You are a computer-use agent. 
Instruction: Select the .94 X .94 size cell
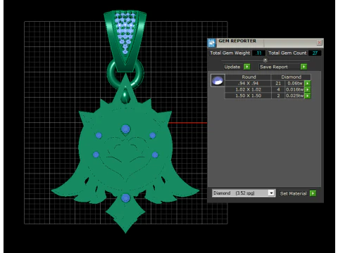(x=248, y=83)
